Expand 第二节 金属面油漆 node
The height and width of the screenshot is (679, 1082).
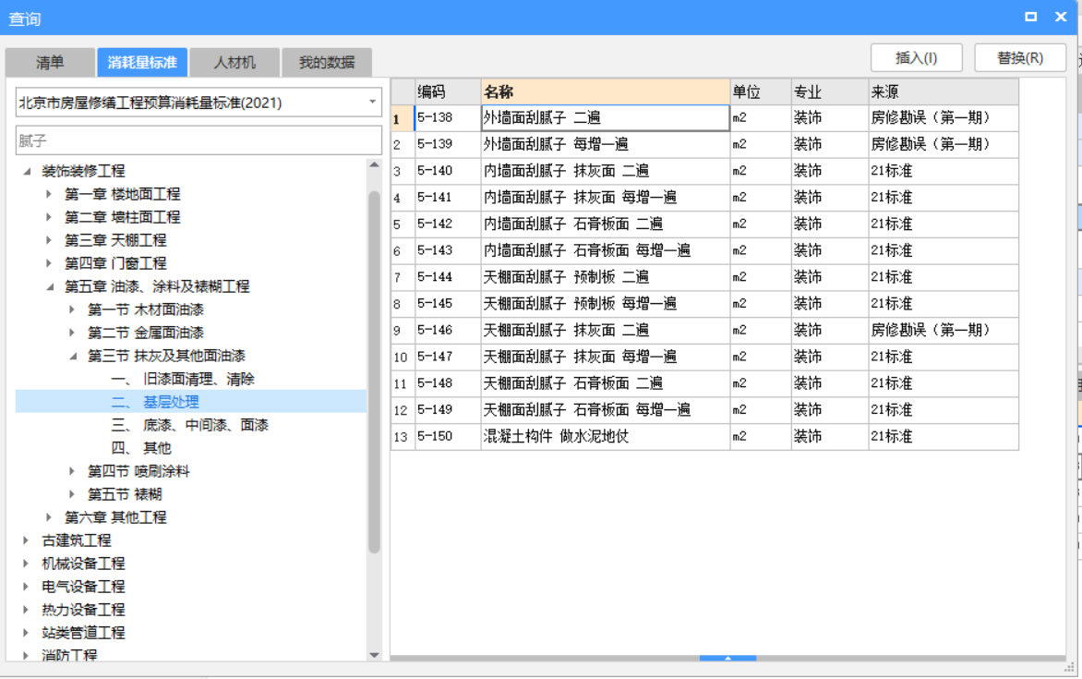coord(72,333)
